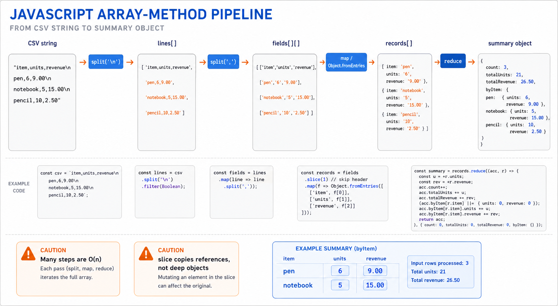Click the text "Mutating an element in the slice"
This screenshot has height=306, width=558.
tap(196, 277)
